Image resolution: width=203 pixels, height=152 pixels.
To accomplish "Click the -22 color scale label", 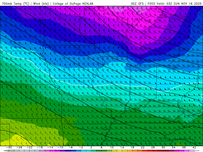I will (x=29, y=147).
